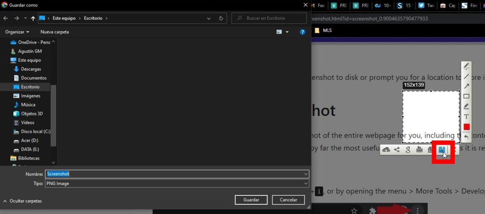Pick the text tool
485x214 pixels.
pyautogui.click(x=466, y=117)
